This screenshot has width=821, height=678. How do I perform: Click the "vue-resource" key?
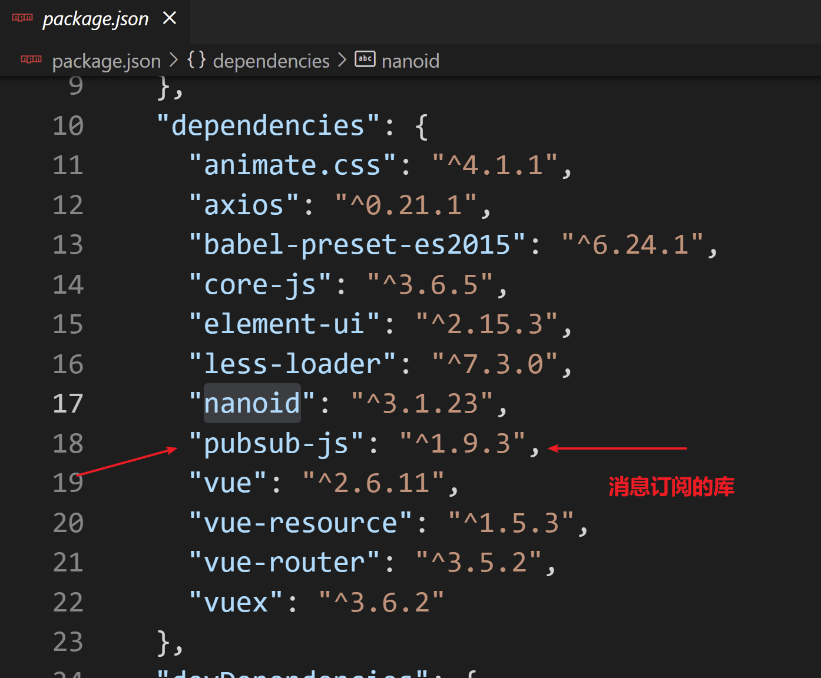pyautogui.click(x=300, y=523)
